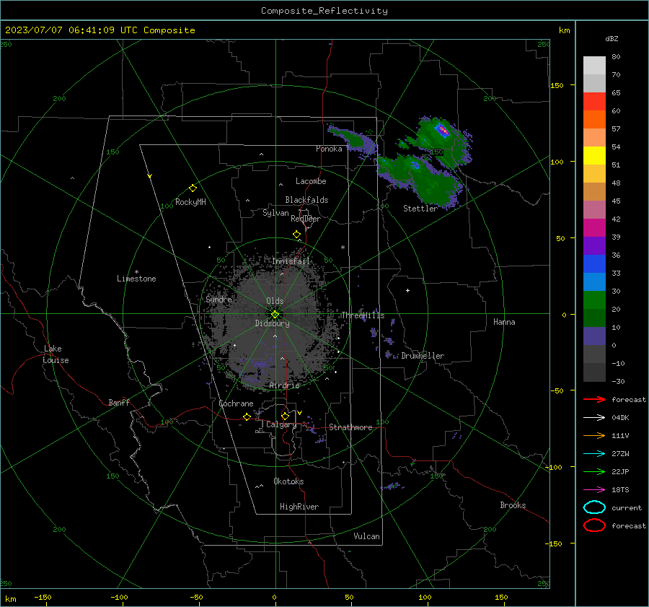This screenshot has height=607, width=649.
Task: Click the Okotoks label
Action: (x=288, y=481)
